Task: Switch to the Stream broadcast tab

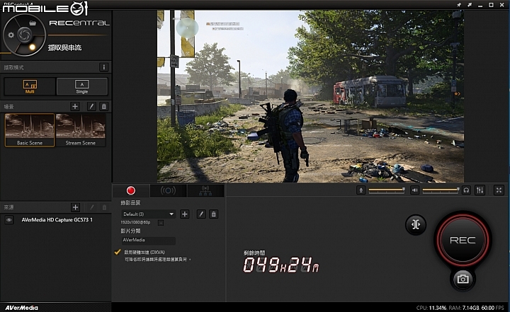Action: (x=168, y=190)
